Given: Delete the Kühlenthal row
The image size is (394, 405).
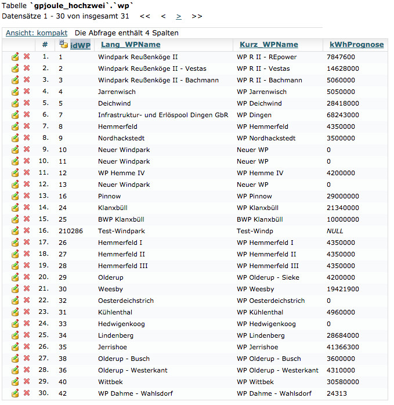Looking at the screenshot, I should pos(27,312).
